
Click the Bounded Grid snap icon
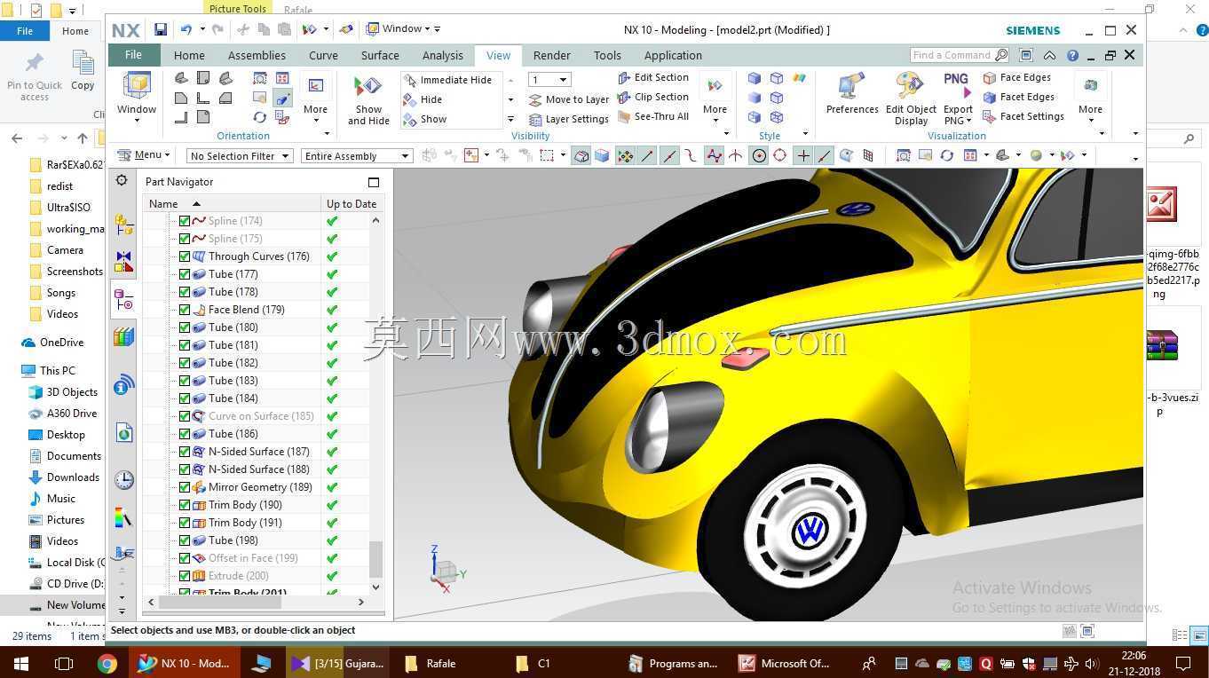coord(868,155)
